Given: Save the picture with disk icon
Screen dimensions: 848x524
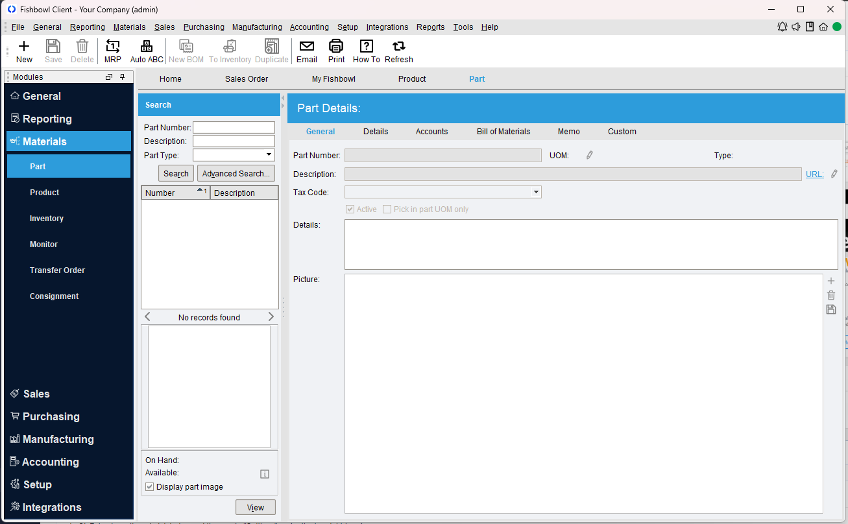Looking at the screenshot, I should click(x=831, y=309).
